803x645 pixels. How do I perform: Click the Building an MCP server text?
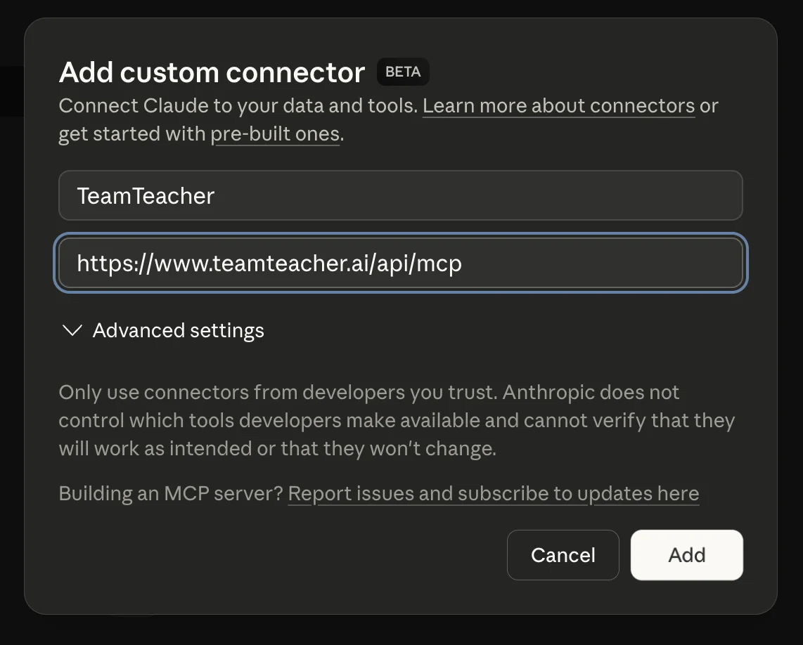coord(170,493)
